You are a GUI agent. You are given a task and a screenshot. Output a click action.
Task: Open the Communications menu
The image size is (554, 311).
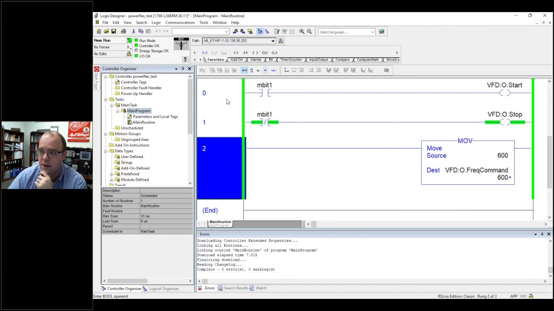click(x=180, y=22)
